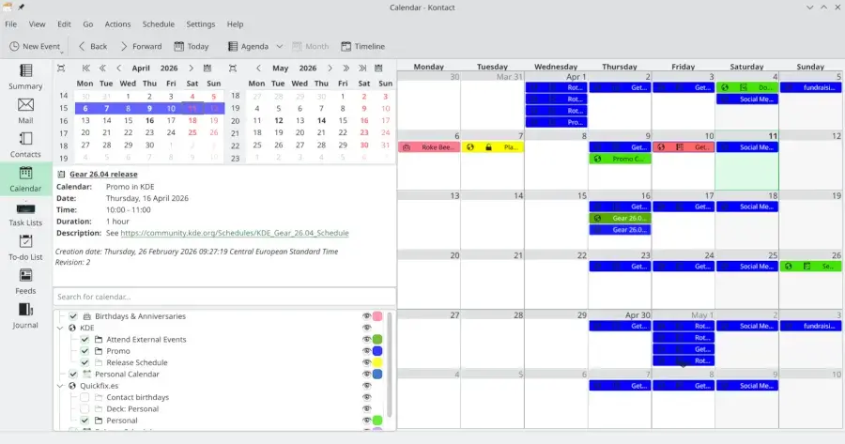This screenshot has height=444, width=845.
Task: Click single left chevron beside May
Action: pos(258,68)
